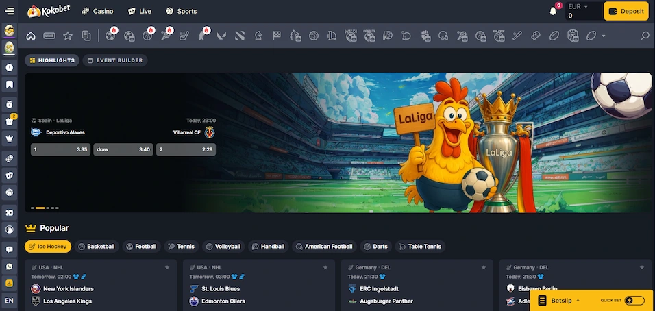Open WhatsApp contact in sidebar

[9, 266]
